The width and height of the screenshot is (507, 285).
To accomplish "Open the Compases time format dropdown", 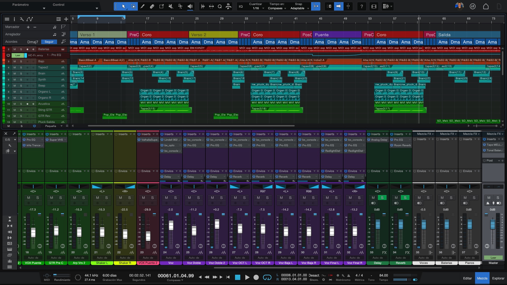I will pos(175,280).
